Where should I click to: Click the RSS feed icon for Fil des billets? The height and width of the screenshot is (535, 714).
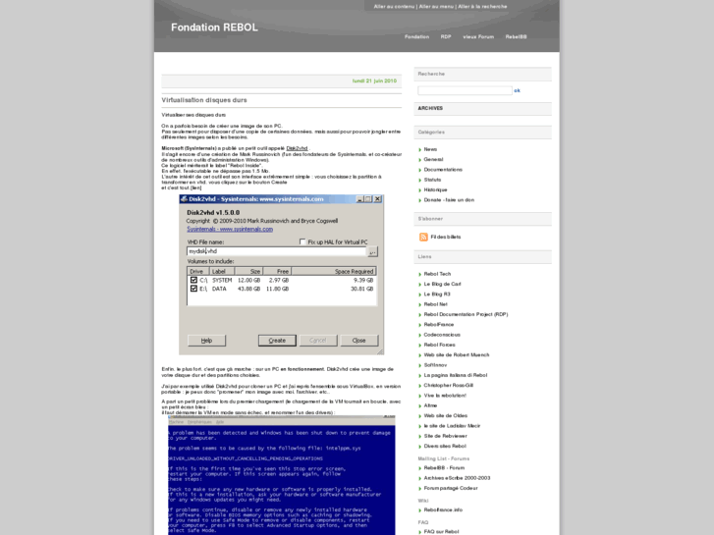pyautogui.click(x=423, y=237)
